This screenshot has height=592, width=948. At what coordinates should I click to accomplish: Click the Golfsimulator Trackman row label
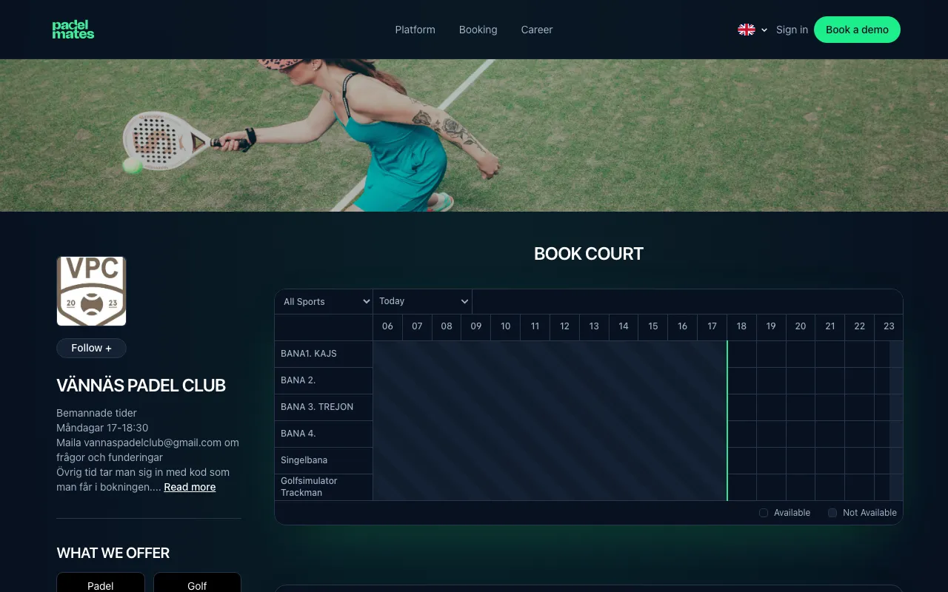click(324, 487)
